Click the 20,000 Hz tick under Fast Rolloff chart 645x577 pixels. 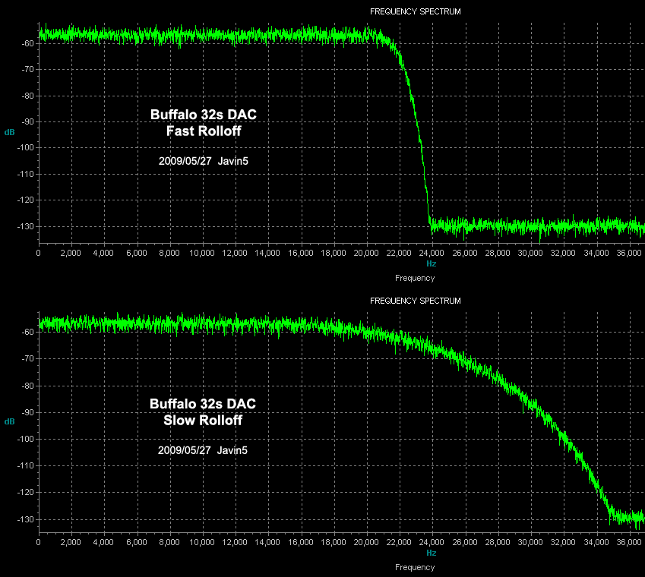(366, 253)
